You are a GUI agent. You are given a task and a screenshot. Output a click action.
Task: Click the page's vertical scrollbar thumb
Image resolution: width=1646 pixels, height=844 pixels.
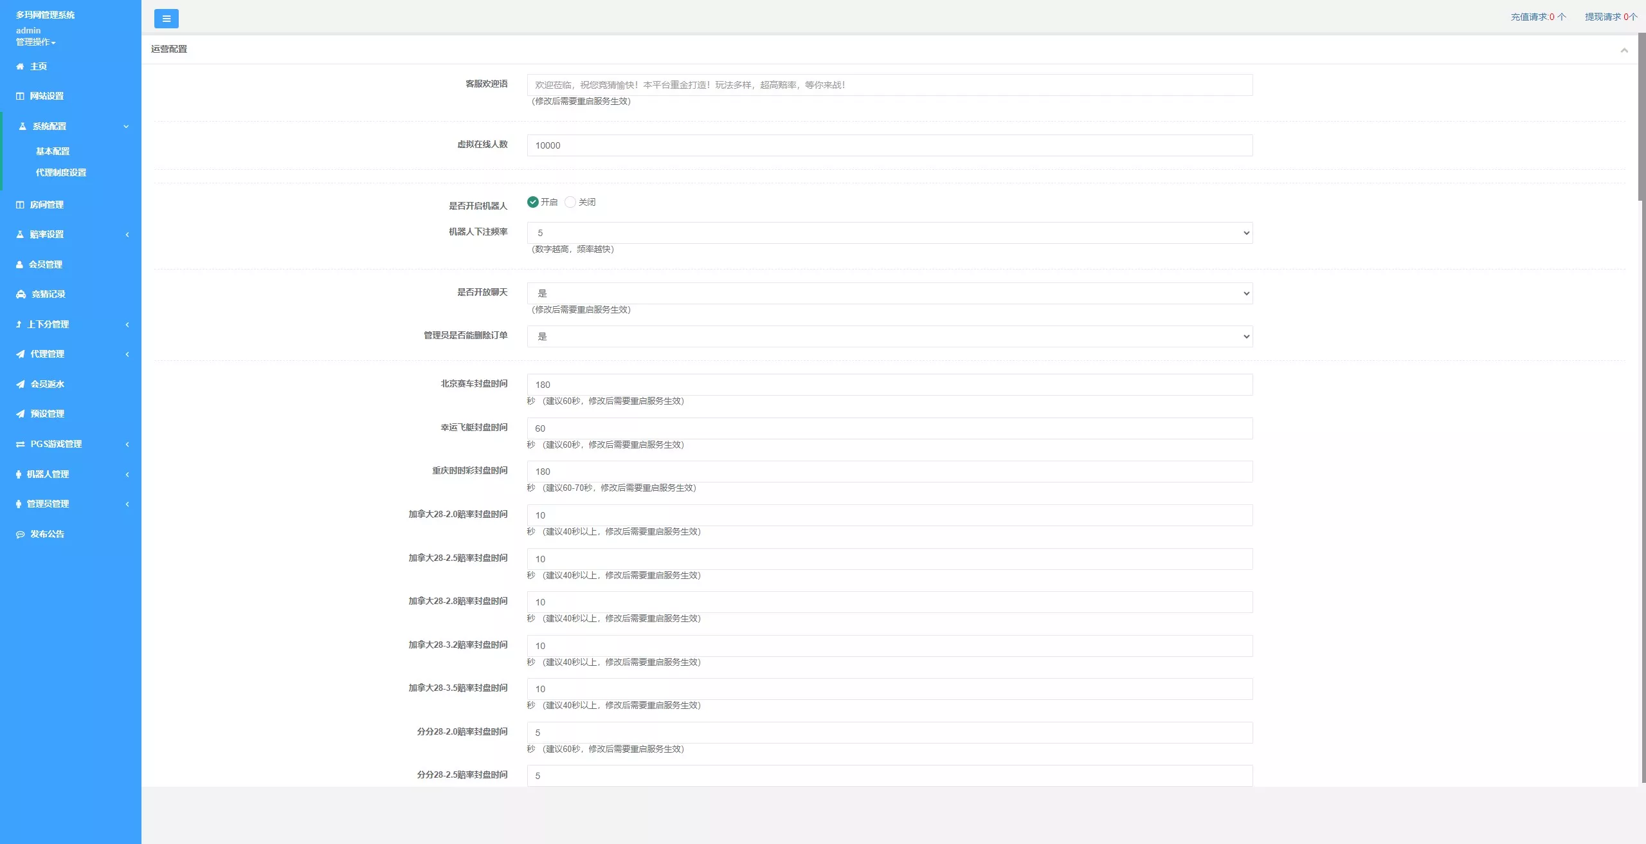point(1641,116)
